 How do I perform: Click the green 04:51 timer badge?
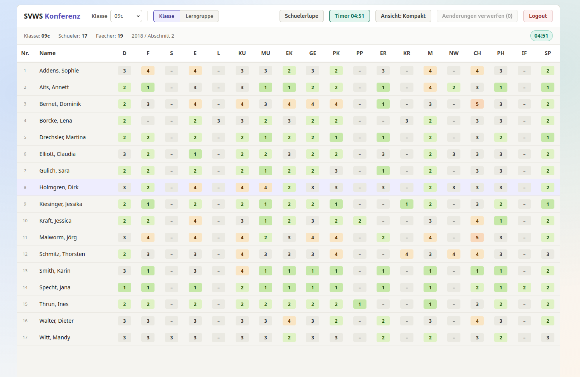541,36
